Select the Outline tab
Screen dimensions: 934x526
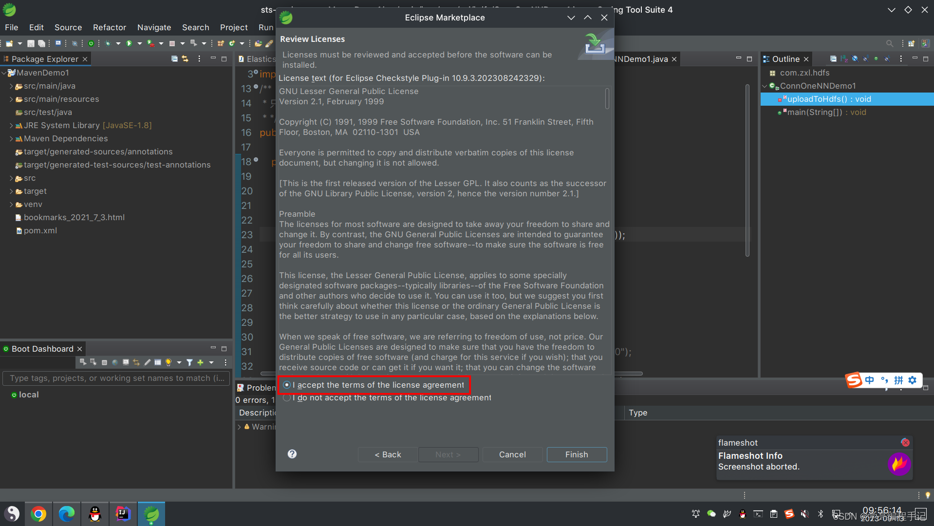tap(785, 59)
